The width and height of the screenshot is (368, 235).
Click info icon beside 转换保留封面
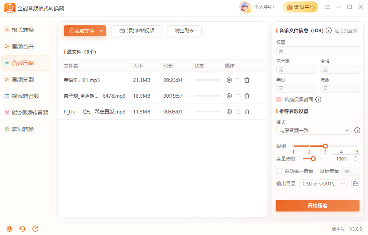[x=318, y=100]
